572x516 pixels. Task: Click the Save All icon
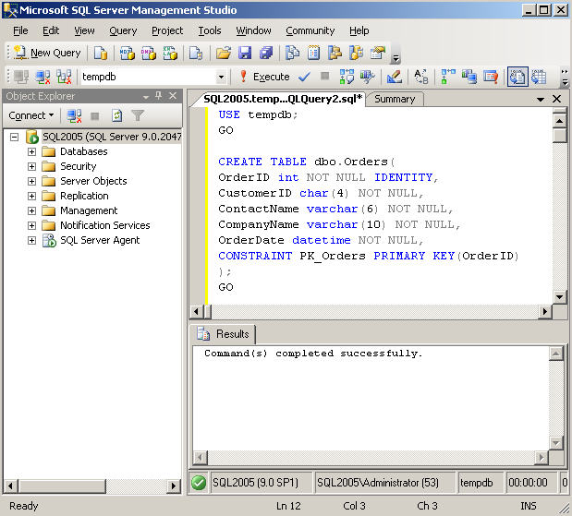point(266,54)
